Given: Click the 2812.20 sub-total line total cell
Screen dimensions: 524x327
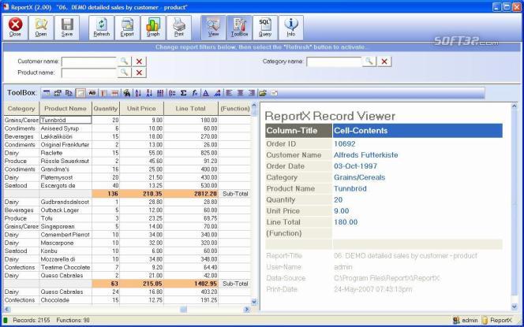Looking at the screenshot, I should pos(191,194).
